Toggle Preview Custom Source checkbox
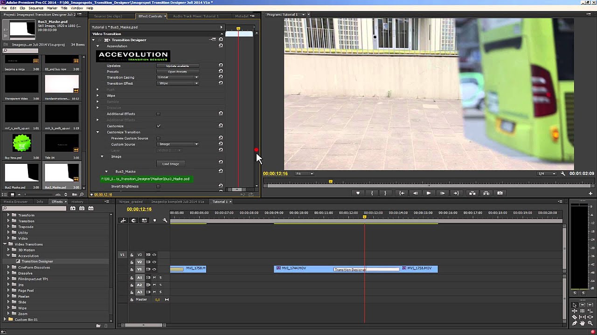 coord(158,139)
